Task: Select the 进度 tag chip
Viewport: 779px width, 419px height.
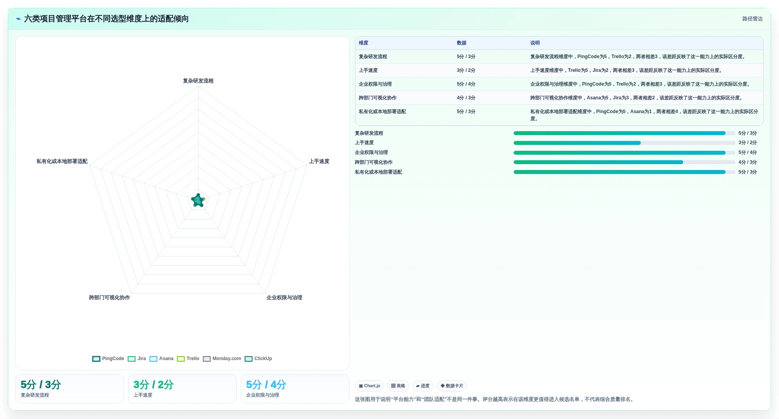Action: click(x=422, y=386)
